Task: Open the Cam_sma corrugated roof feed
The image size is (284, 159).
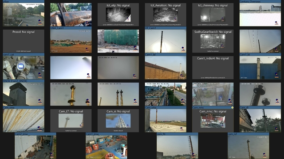Action: pos(24,121)
